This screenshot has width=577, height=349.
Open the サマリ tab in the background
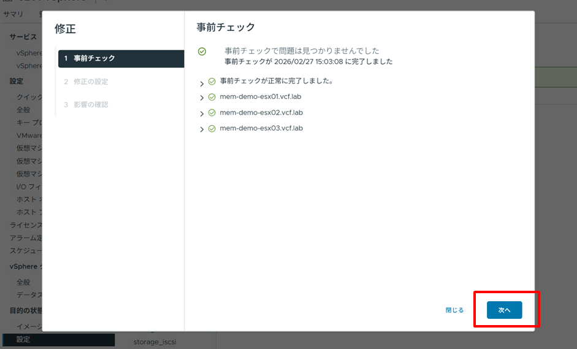click(x=13, y=13)
